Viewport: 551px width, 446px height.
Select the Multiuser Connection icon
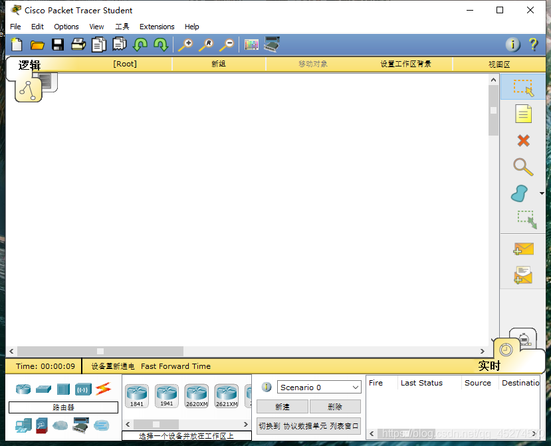tap(102, 425)
